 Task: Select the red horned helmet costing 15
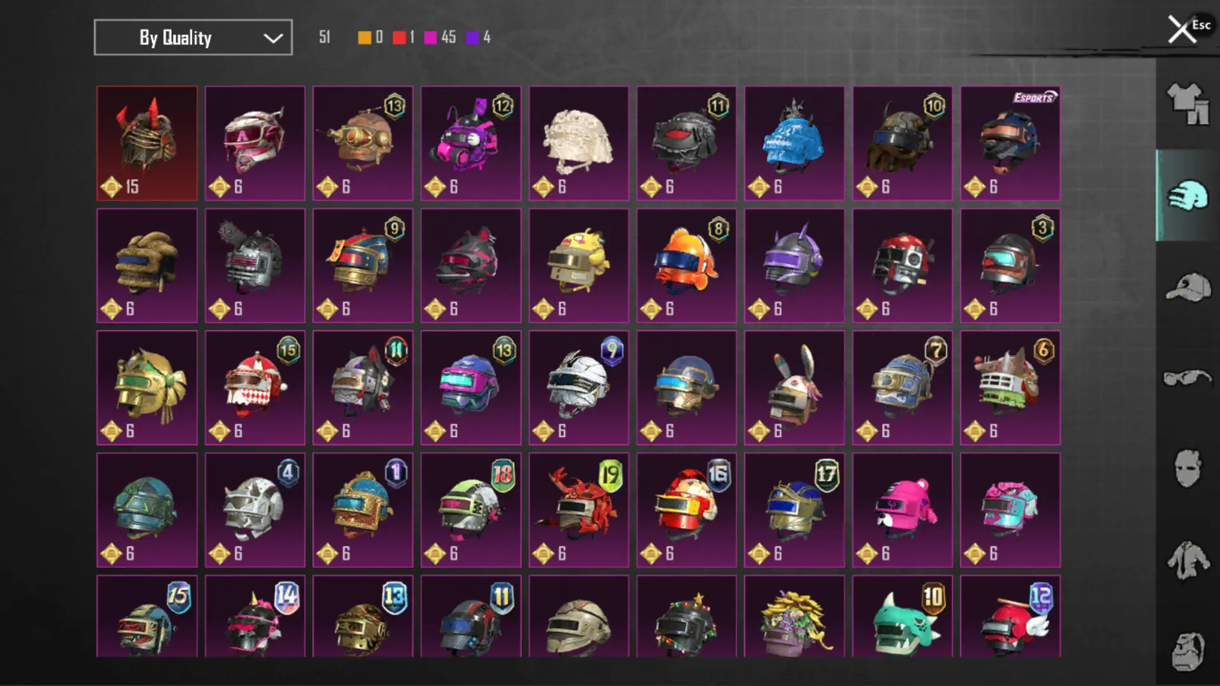pyautogui.click(x=147, y=144)
